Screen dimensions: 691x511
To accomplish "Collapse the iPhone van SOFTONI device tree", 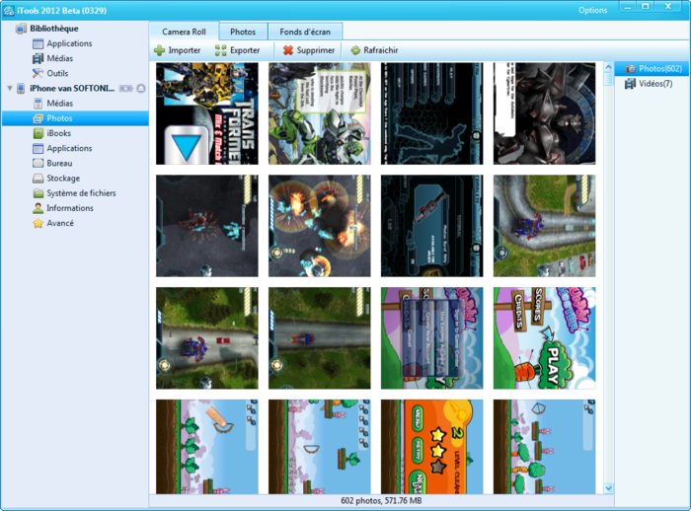I will [x=9, y=89].
